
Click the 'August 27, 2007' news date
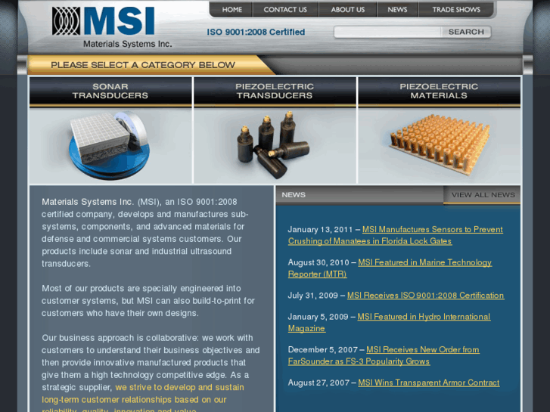319,383
